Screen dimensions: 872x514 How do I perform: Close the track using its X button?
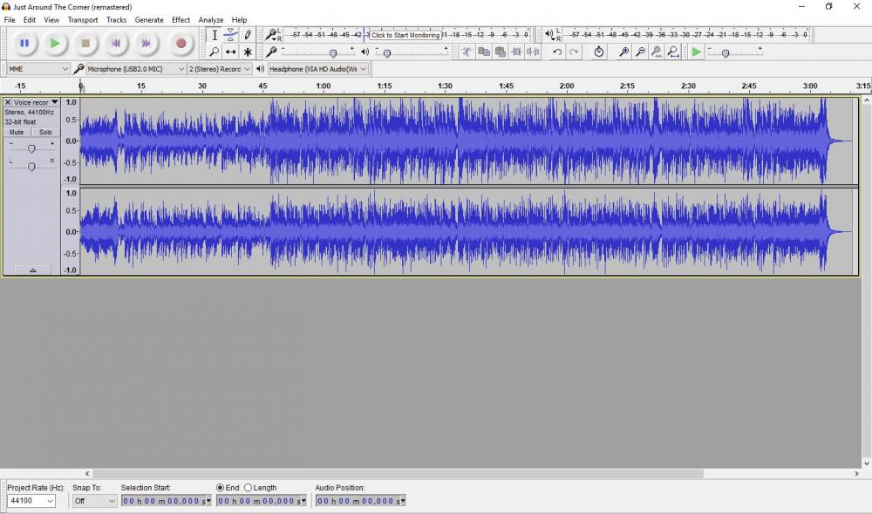point(8,102)
